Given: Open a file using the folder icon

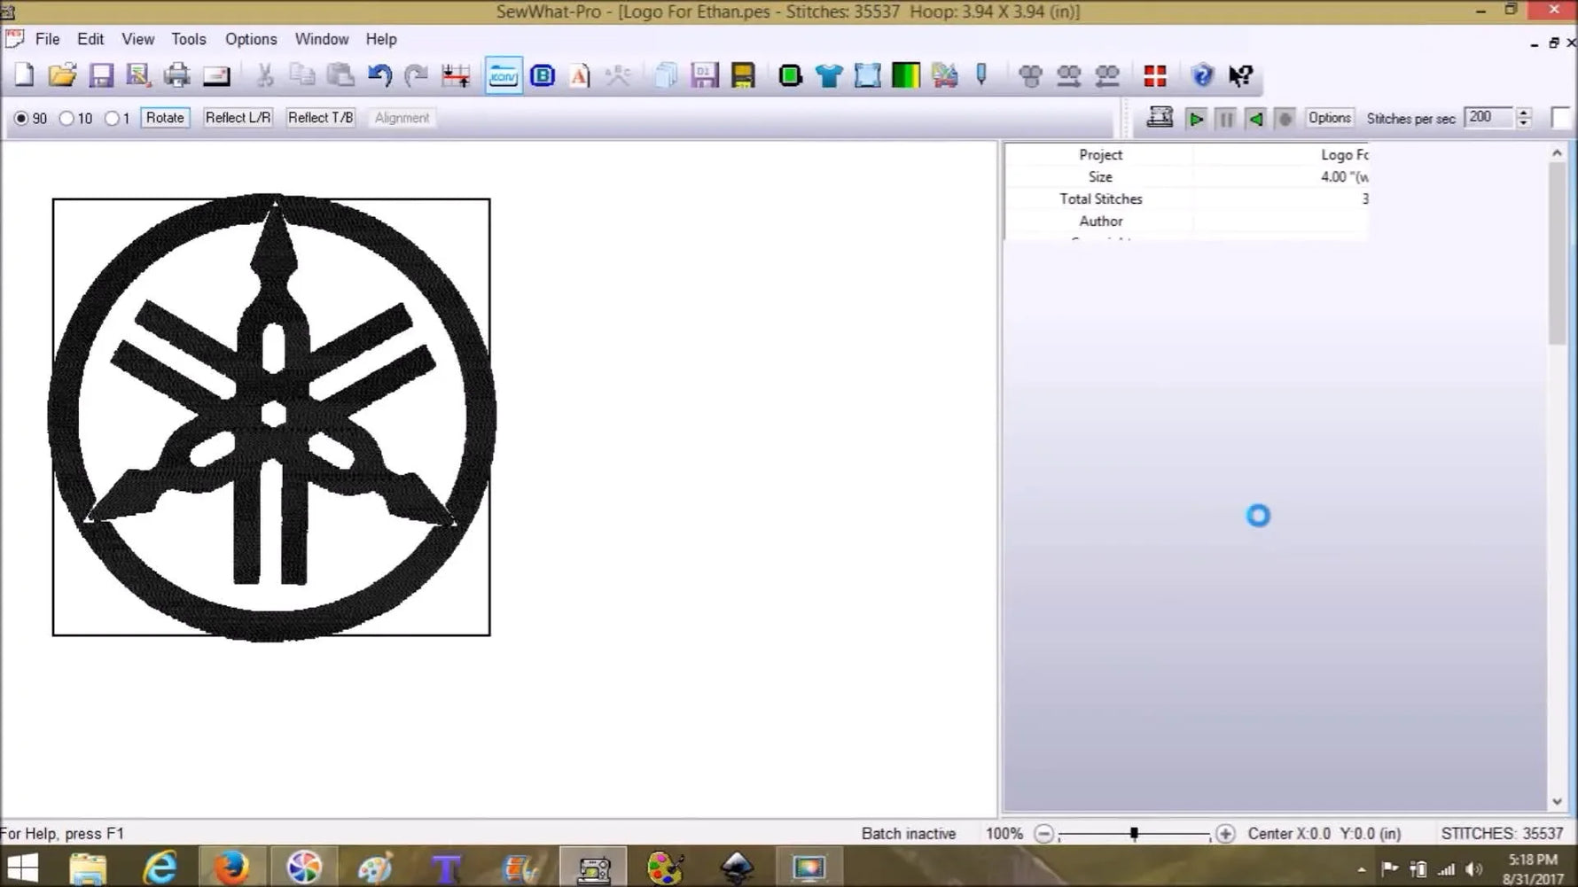Looking at the screenshot, I should (62, 75).
